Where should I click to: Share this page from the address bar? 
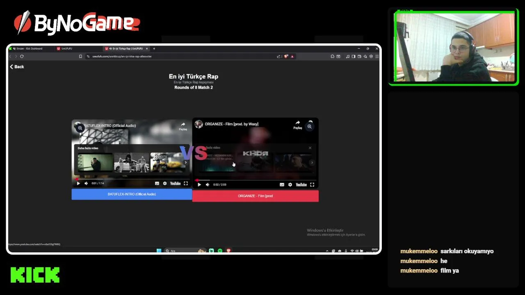point(278,57)
